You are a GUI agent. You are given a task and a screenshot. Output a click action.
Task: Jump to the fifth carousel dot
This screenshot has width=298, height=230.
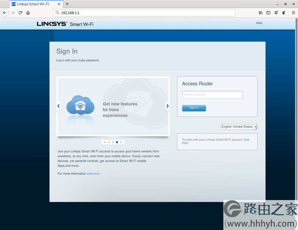121,142
